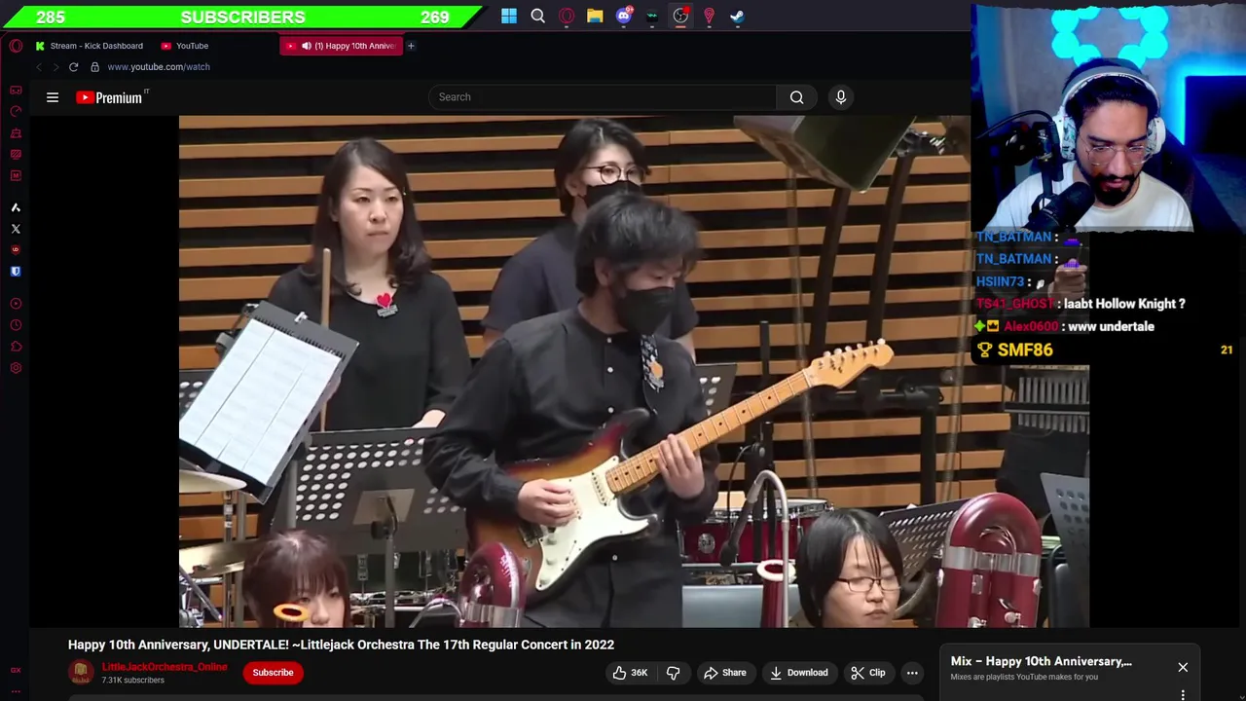Screen dimensions: 1246x701
Task: Switch to Stream - Kick Dashboard tab
Action: [89, 46]
